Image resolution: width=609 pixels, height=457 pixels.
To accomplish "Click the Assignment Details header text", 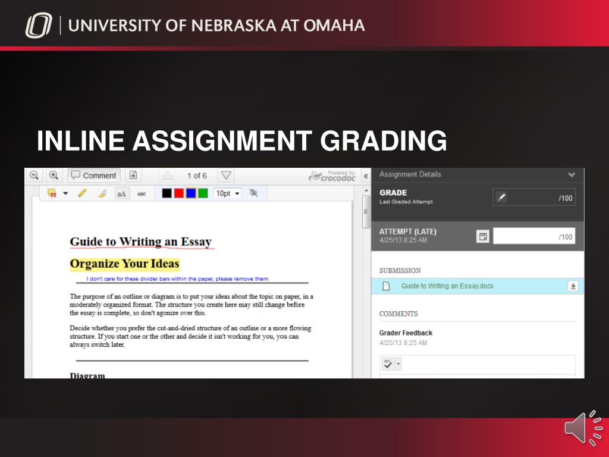I will tap(410, 174).
